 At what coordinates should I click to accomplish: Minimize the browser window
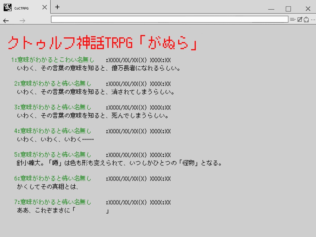pos(271,9)
